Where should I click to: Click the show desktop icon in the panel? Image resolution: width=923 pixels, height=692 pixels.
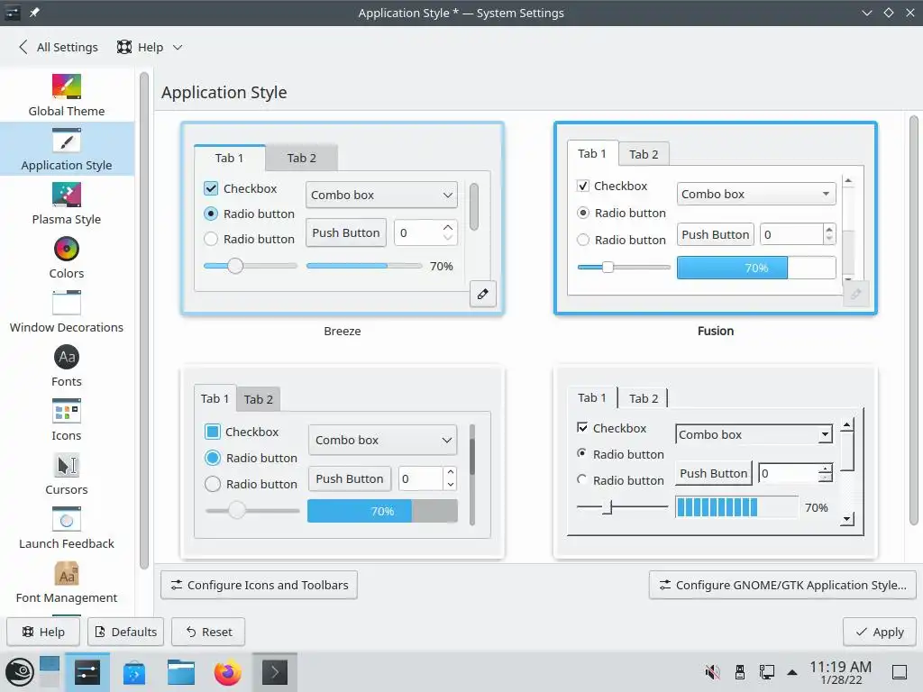900,671
